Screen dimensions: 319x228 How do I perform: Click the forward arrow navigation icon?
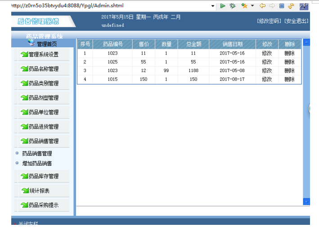pyautogui.click(x=272, y=6)
